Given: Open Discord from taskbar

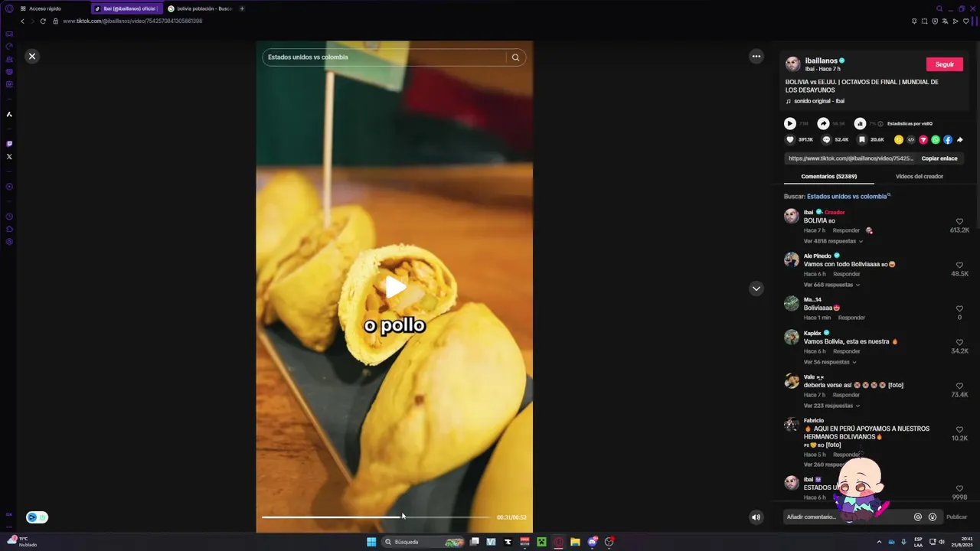Looking at the screenshot, I should point(592,542).
